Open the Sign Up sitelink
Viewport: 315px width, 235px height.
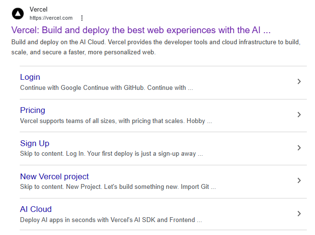pos(35,143)
